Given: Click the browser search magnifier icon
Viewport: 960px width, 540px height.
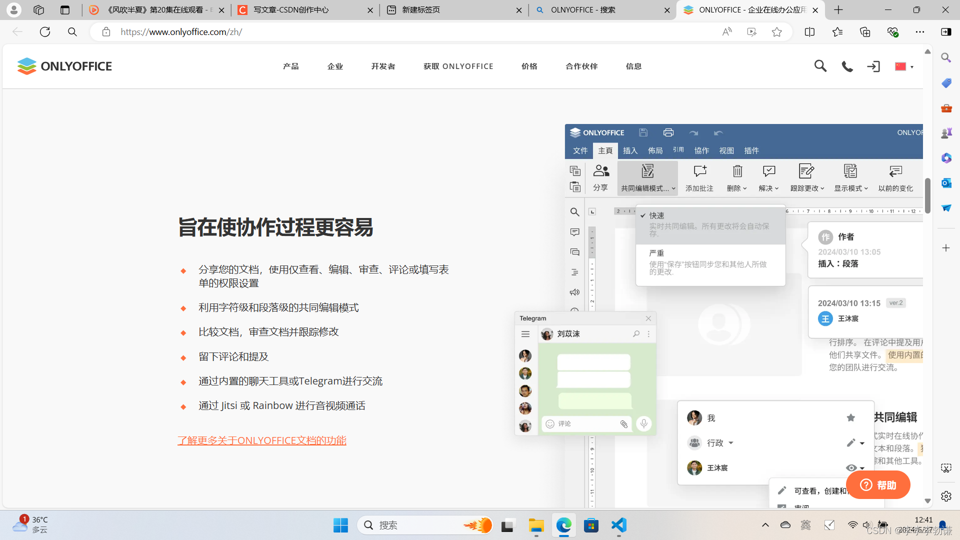Looking at the screenshot, I should tap(72, 32).
